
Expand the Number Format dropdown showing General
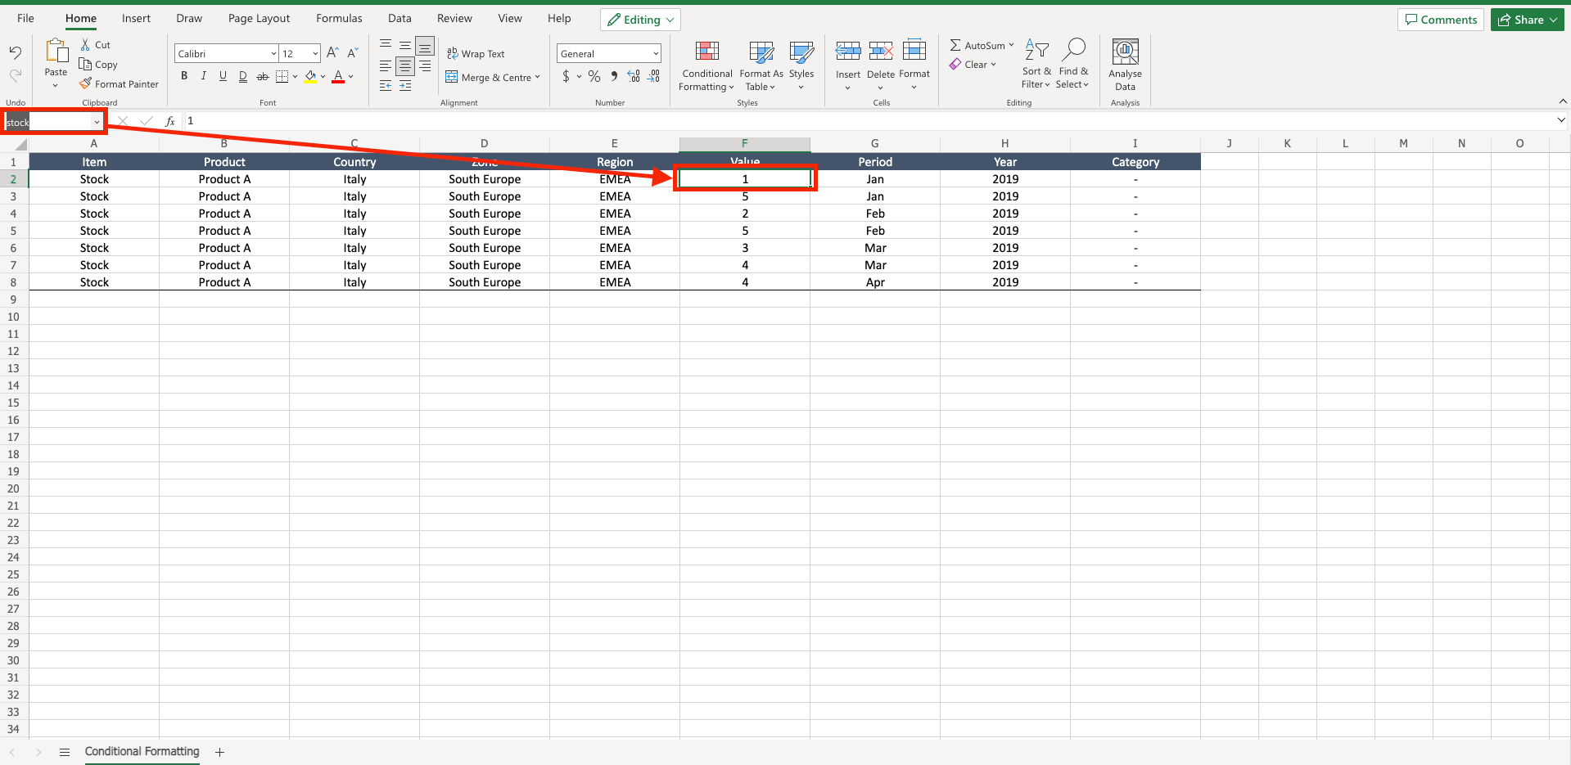point(655,52)
